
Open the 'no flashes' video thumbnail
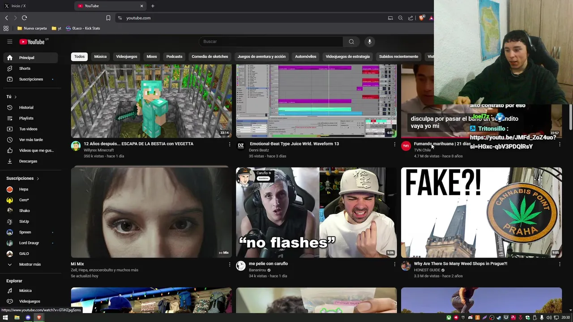[316, 212]
